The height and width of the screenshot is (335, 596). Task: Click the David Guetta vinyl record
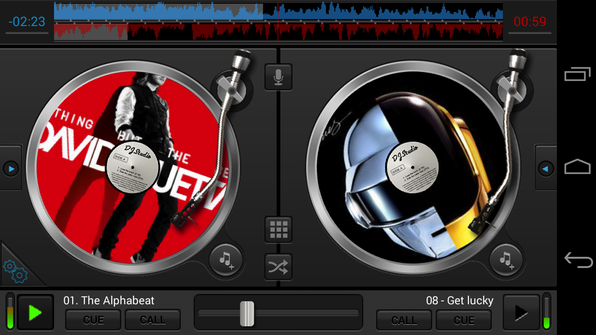click(x=133, y=167)
